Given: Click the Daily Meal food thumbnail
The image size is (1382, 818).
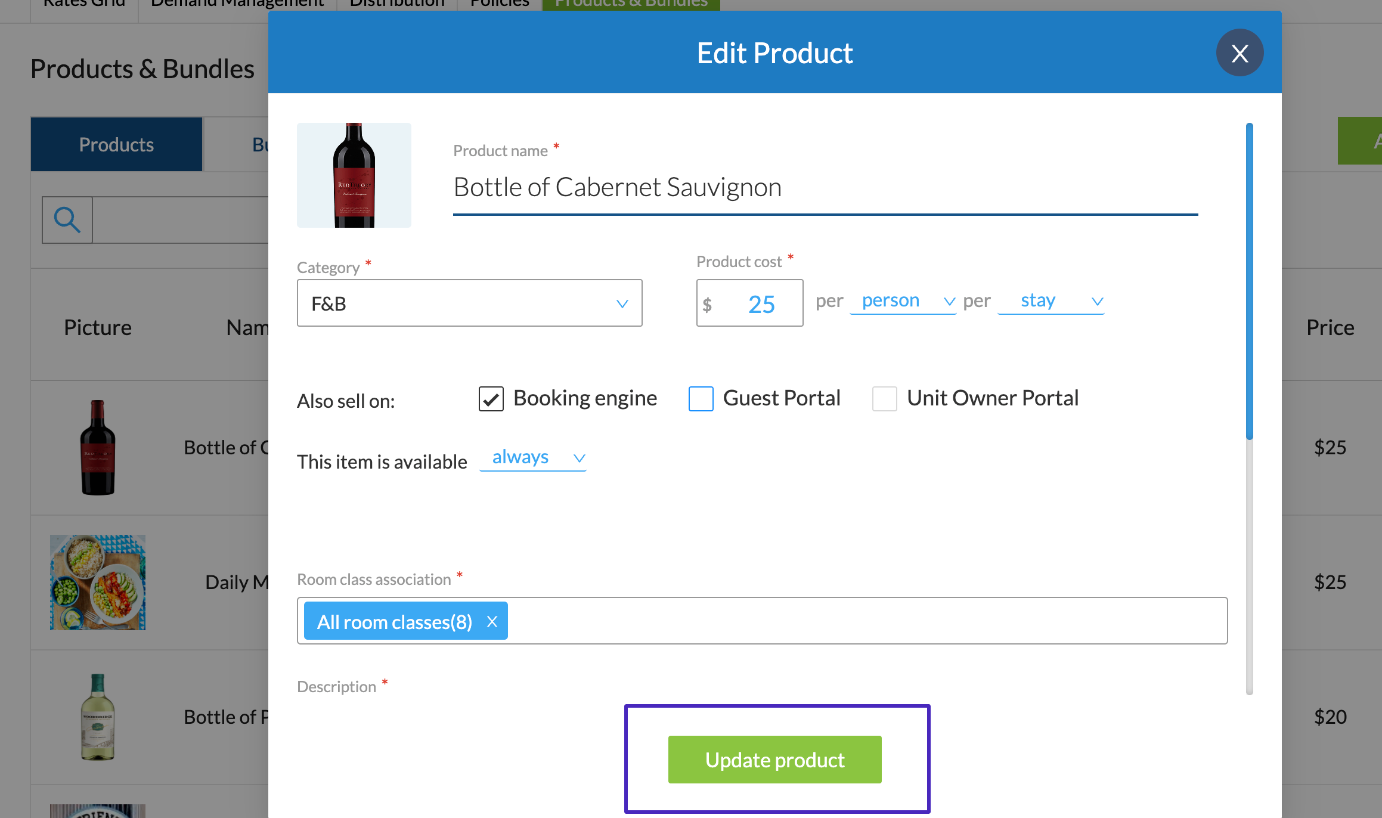Looking at the screenshot, I should (x=98, y=582).
